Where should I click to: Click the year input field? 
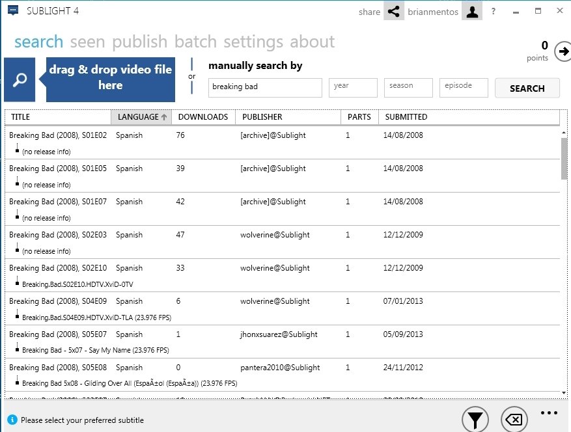(353, 88)
